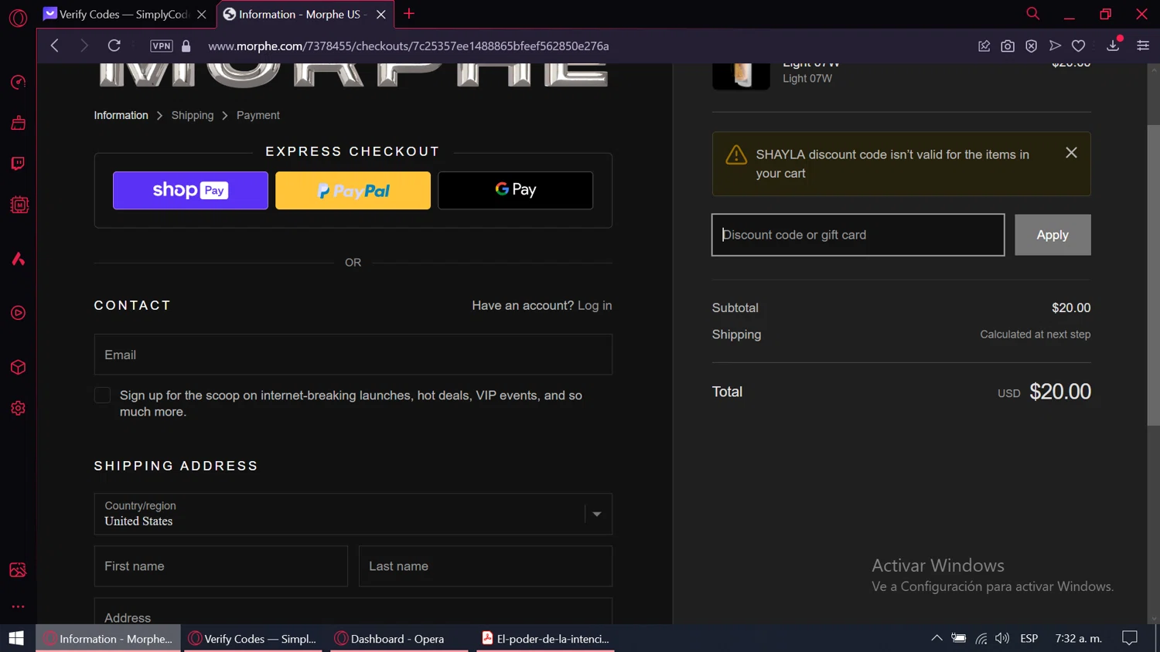Switch to Dashboard - Opera taskbar window
This screenshot has width=1160, height=652.
pos(399,638)
